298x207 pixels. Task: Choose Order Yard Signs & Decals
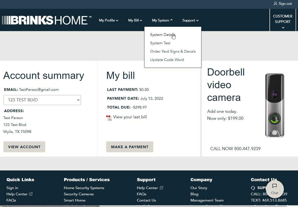173,51
